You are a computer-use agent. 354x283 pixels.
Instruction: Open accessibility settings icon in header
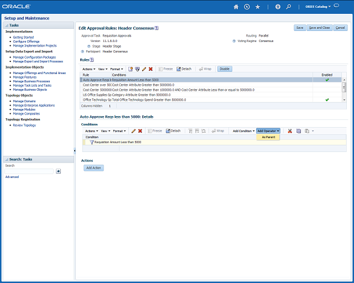278,7
